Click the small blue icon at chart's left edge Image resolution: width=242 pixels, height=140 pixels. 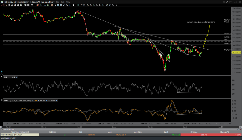click(2, 72)
